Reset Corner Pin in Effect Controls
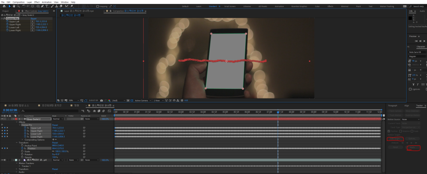 (34, 19)
